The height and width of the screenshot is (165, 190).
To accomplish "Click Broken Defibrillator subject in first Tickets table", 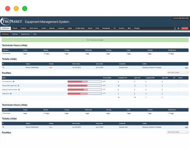I will pos(32,68).
